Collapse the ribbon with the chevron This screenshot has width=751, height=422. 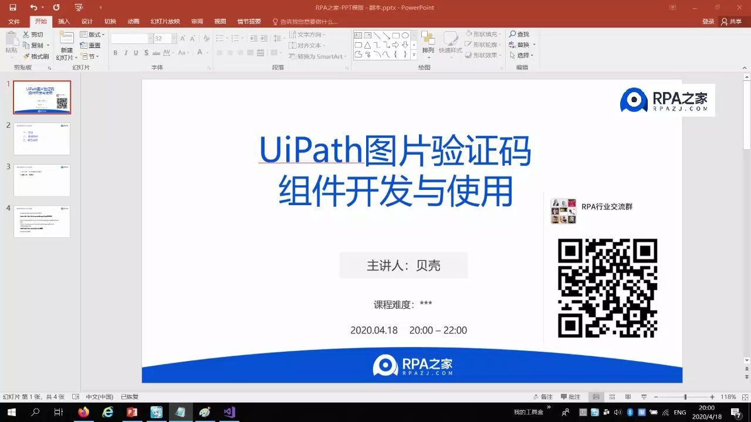click(743, 67)
